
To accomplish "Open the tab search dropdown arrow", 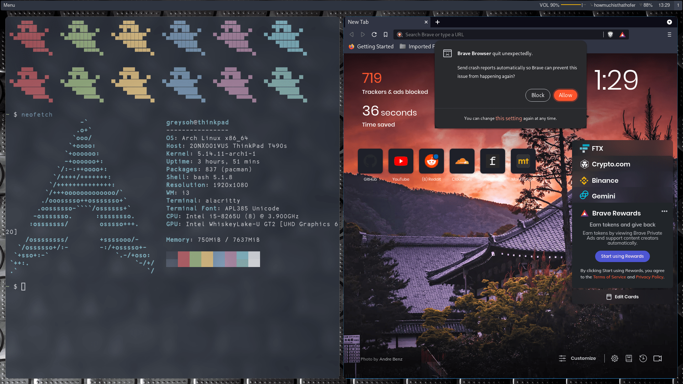I will 669,22.
